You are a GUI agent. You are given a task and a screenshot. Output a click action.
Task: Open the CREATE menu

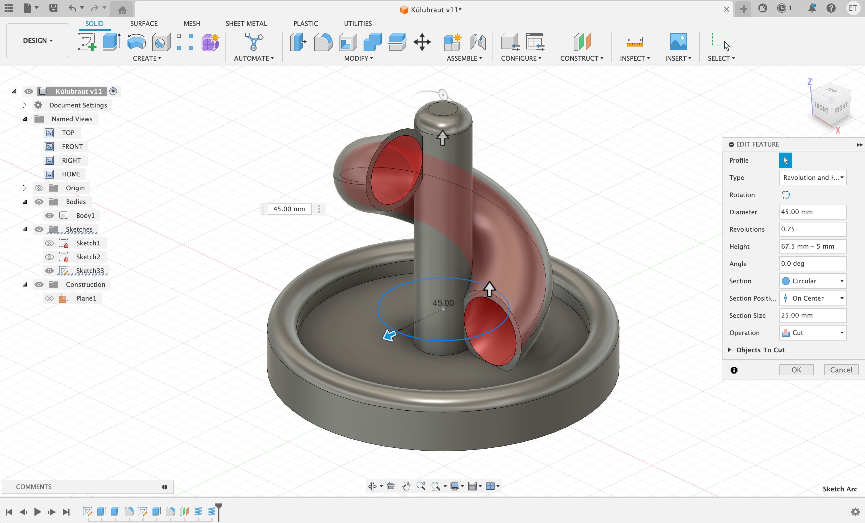(147, 58)
